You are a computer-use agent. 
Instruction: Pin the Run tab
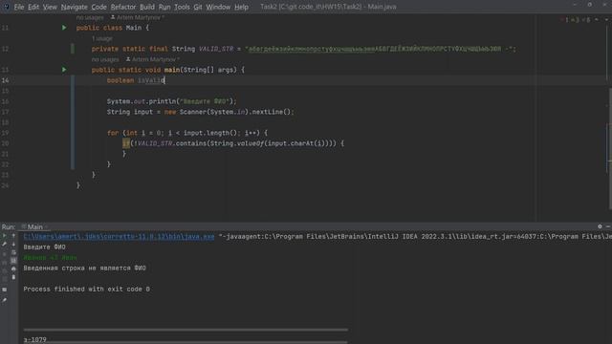coord(4,300)
